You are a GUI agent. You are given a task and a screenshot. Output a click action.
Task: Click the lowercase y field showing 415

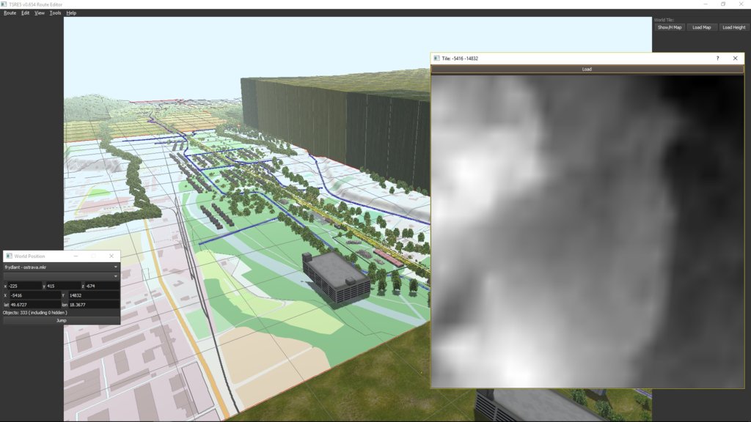[63, 286]
